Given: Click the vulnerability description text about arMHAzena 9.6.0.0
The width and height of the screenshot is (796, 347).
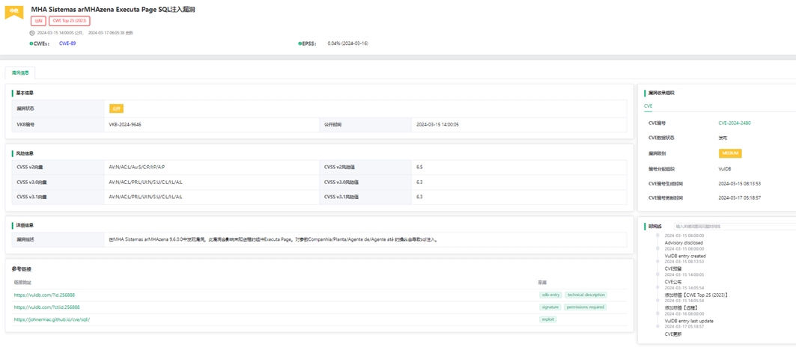Looking at the screenshot, I should click(x=273, y=239).
